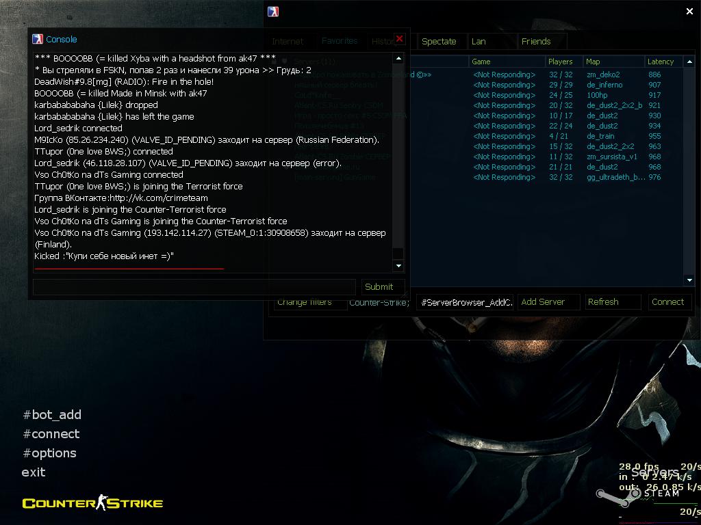Choose the de_train server row
The width and height of the screenshot is (701, 525).
(477, 136)
